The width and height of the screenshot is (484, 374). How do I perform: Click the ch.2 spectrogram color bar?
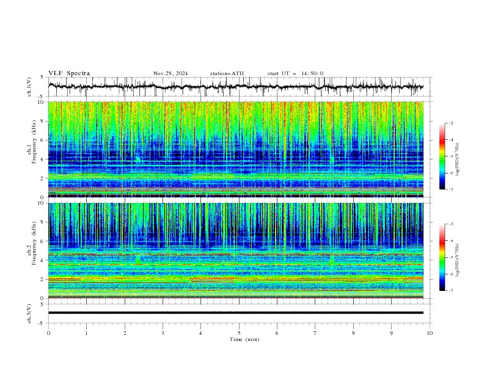pos(442,257)
